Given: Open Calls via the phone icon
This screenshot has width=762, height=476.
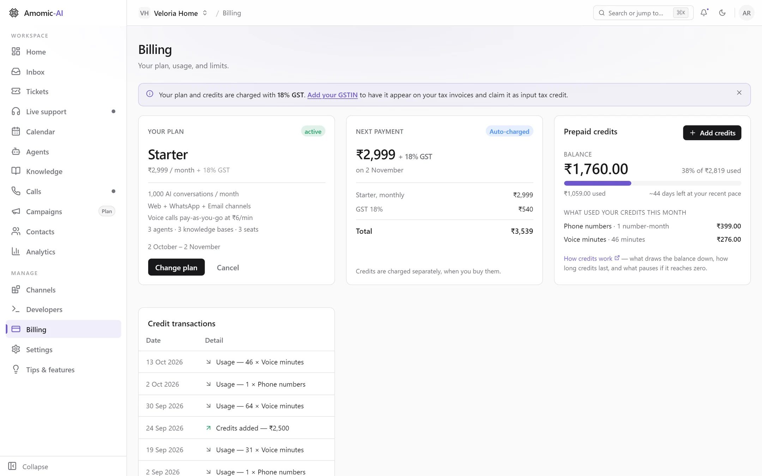Looking at the screenshot, I should tap(16, 191).
